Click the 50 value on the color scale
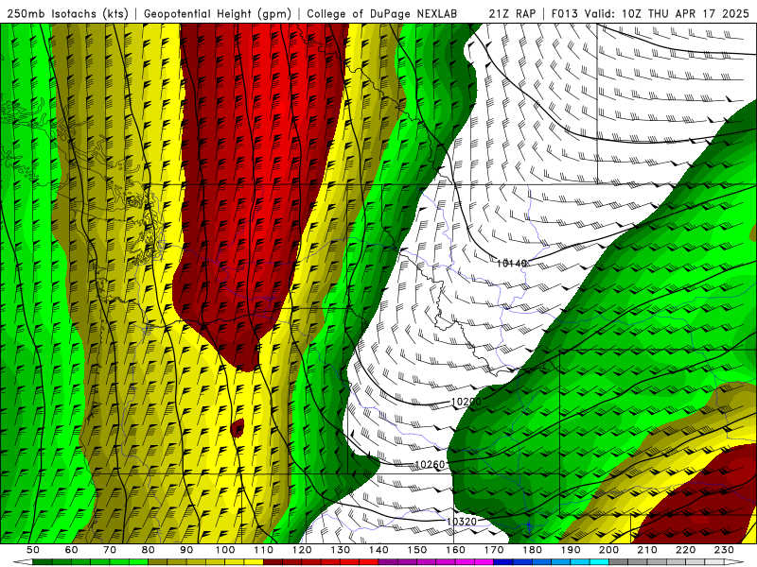757x567 pixels. coord(33,550)
